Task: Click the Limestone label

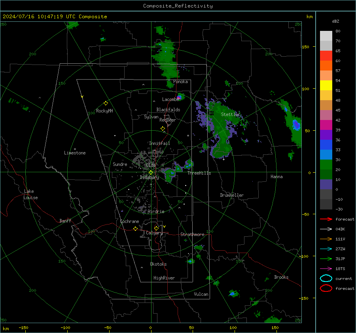Action: point(75,153)
